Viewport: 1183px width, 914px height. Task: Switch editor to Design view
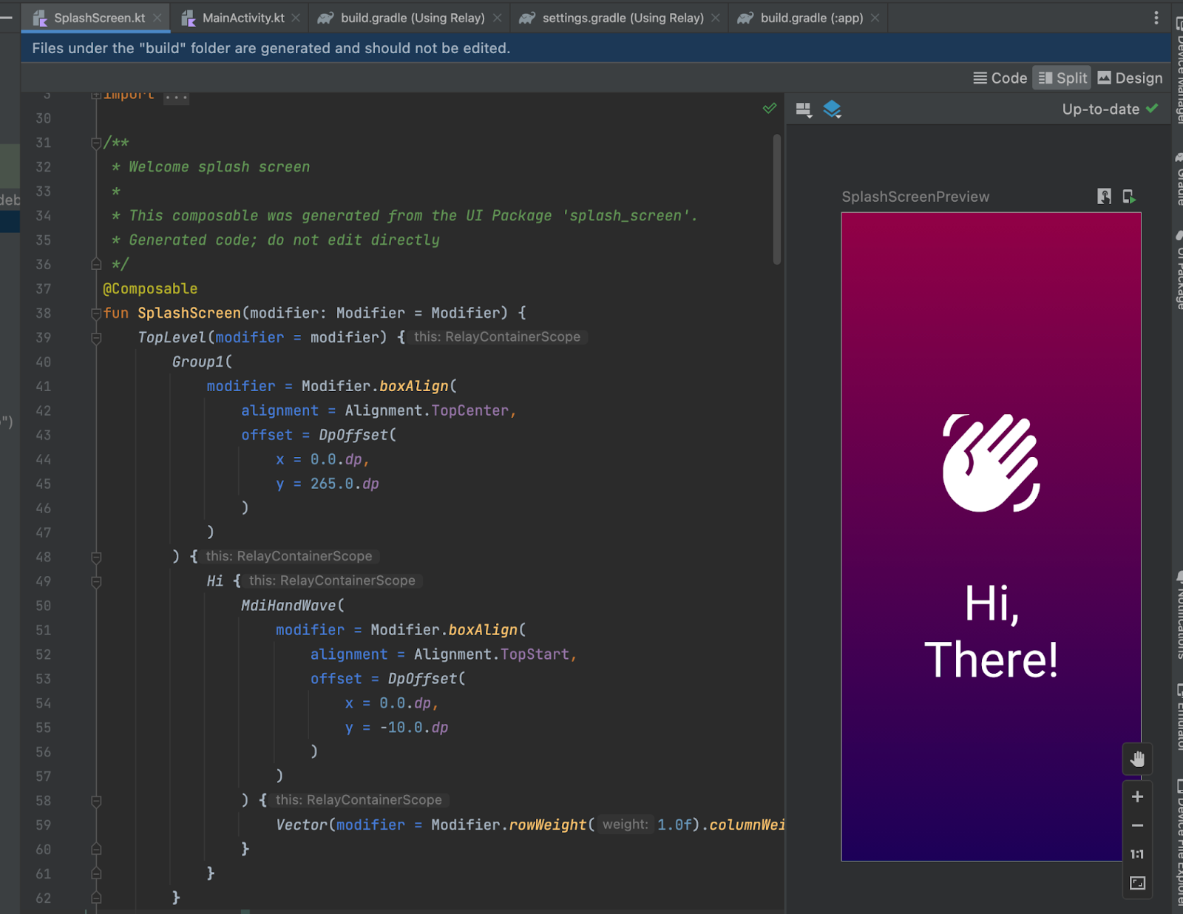click(x=1131, y=78)
